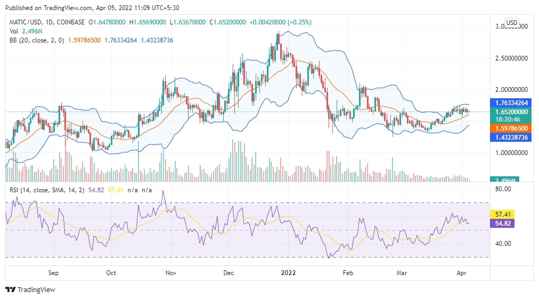Click the Feb date axis label
This screenshot has height=299, width=539.
point(348,273)
